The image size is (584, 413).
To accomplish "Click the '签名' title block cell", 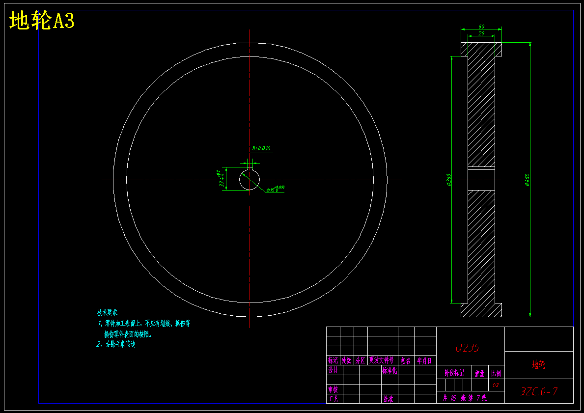I will coord(406,360).
